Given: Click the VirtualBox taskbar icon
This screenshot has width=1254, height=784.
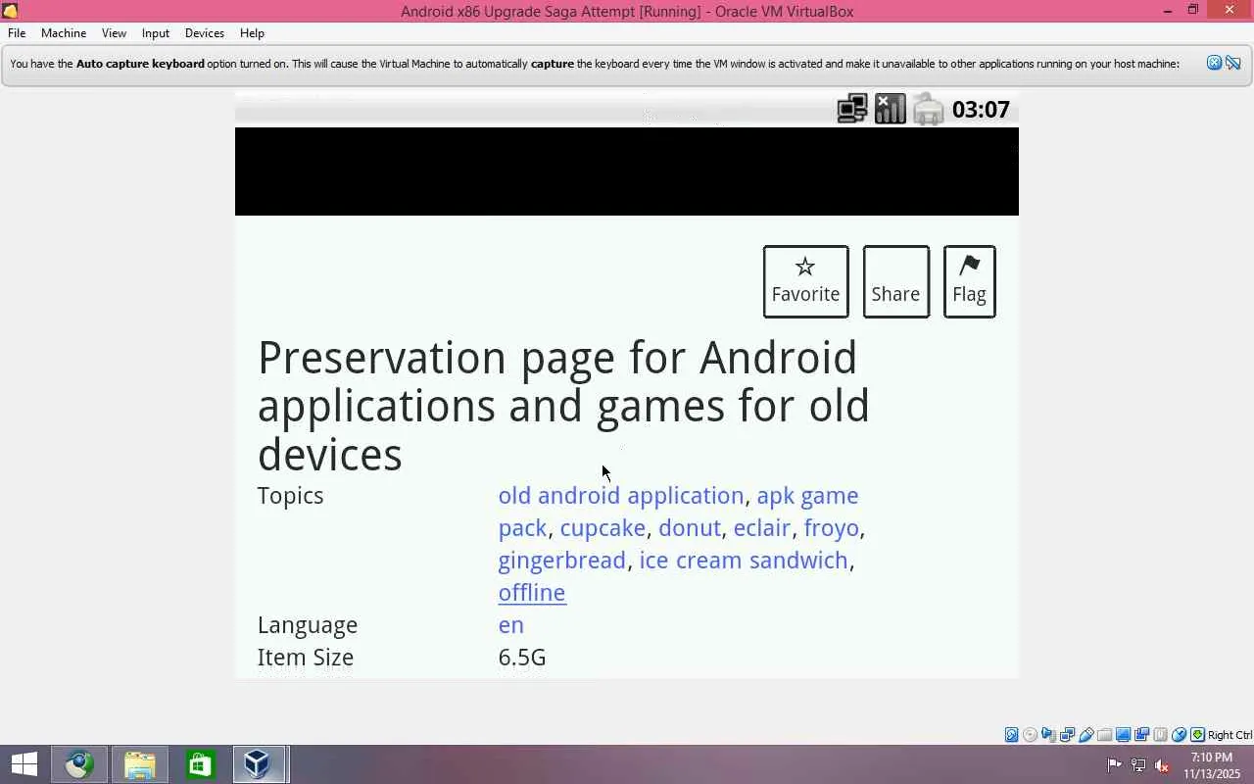Looking at the screenshot, I should coord(259,764).
